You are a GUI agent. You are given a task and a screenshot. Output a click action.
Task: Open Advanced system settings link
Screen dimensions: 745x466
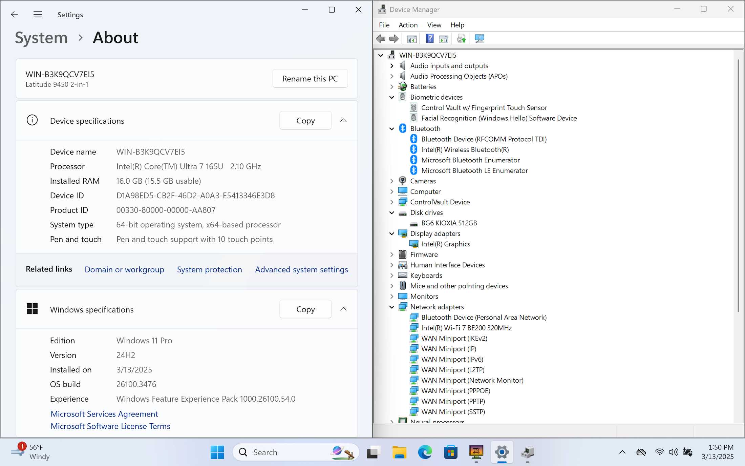[301, 269]
